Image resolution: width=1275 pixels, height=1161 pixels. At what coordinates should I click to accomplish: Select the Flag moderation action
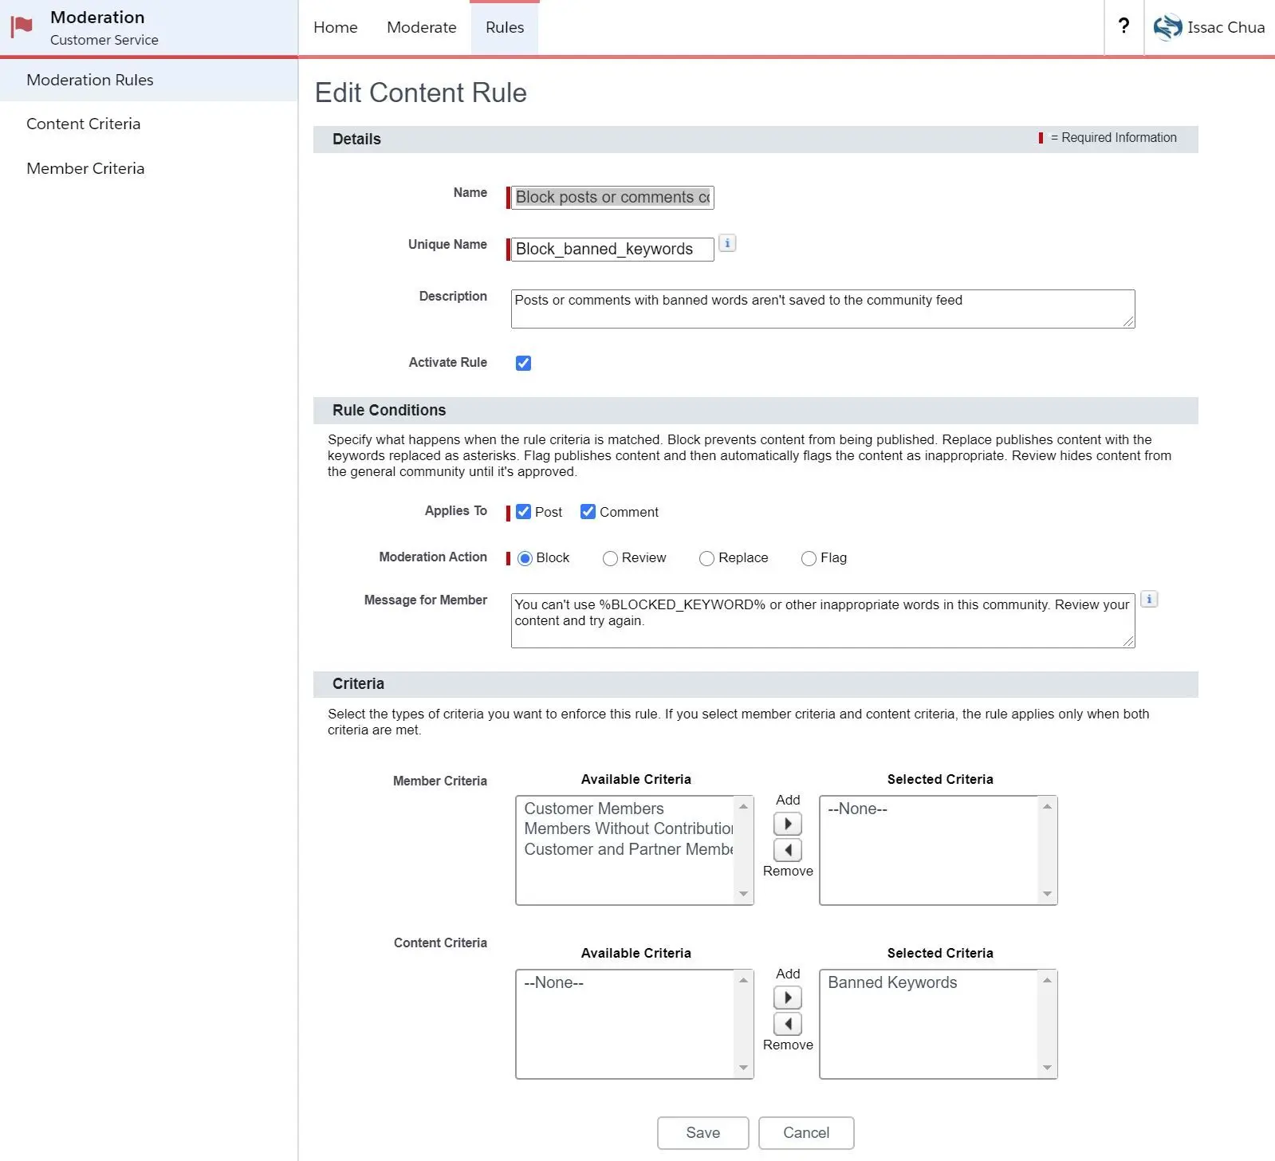click(809, 558)
